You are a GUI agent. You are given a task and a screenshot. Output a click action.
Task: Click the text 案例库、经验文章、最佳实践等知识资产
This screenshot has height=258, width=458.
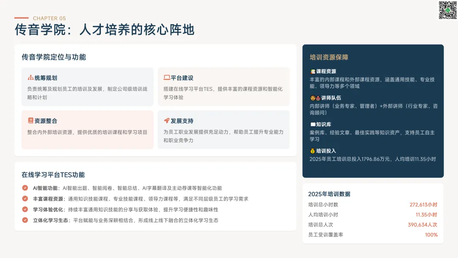click(355, 133)
